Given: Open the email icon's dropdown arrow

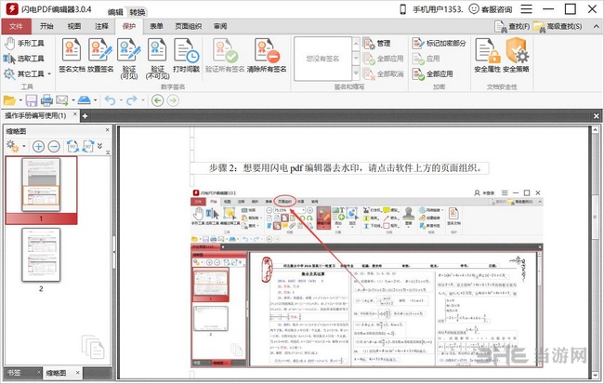Looking at the screenshot, I should (73, 100).
